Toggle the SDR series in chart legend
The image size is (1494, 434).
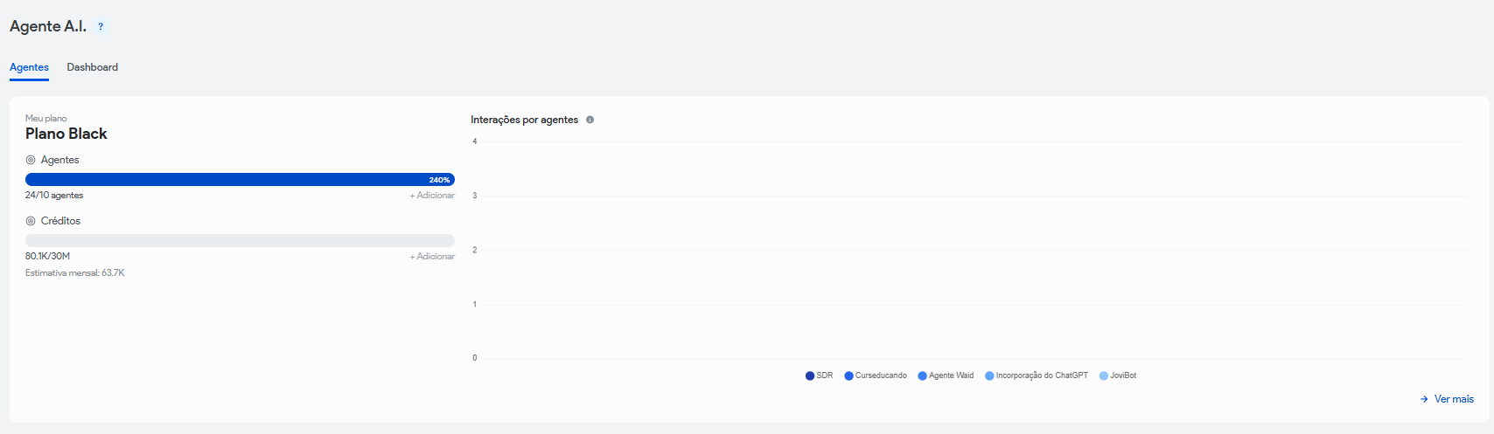[x=820, y=375]
